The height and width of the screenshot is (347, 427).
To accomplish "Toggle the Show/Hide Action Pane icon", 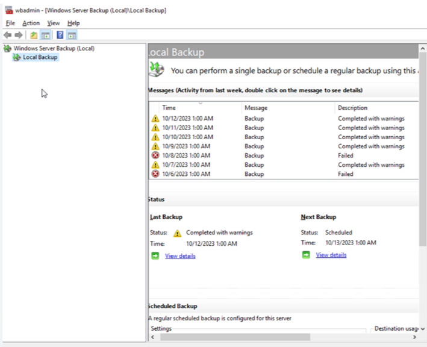I will click(72, 35).
